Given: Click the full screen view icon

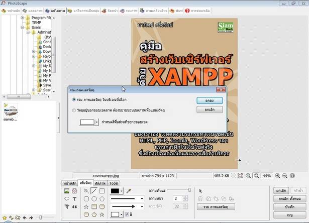Looking at the screenshot, I should (x=240, y=175).
